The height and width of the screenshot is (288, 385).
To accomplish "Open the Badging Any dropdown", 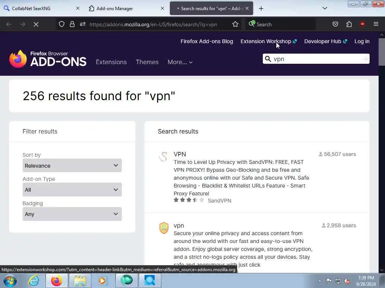I will (x=72, y=214).
